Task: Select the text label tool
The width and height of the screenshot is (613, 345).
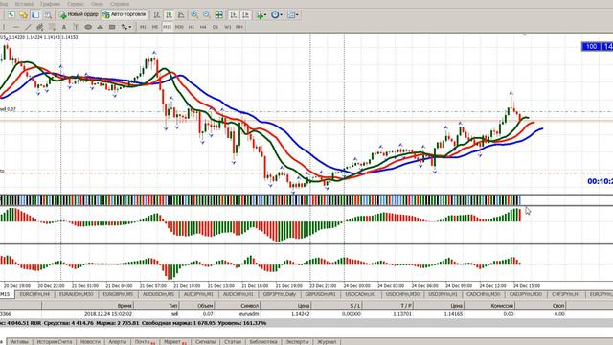Action: pyautogui.click(x=77, y=27)
